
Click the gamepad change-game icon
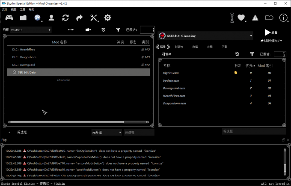pyautogui.click(x=9, y=18)
